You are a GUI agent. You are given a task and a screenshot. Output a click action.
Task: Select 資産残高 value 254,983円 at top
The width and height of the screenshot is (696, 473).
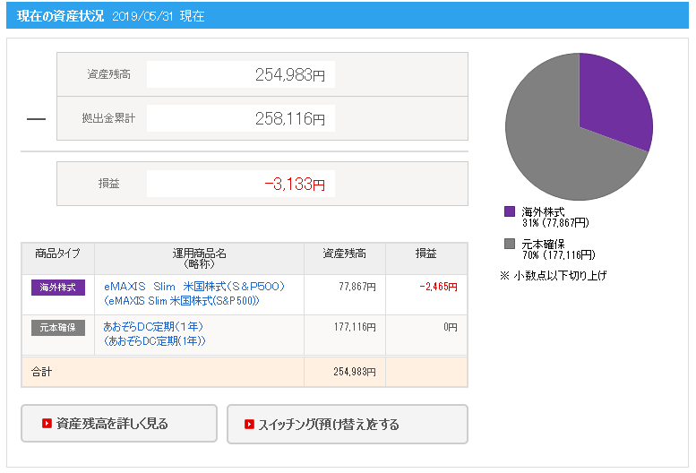[290, 74]
